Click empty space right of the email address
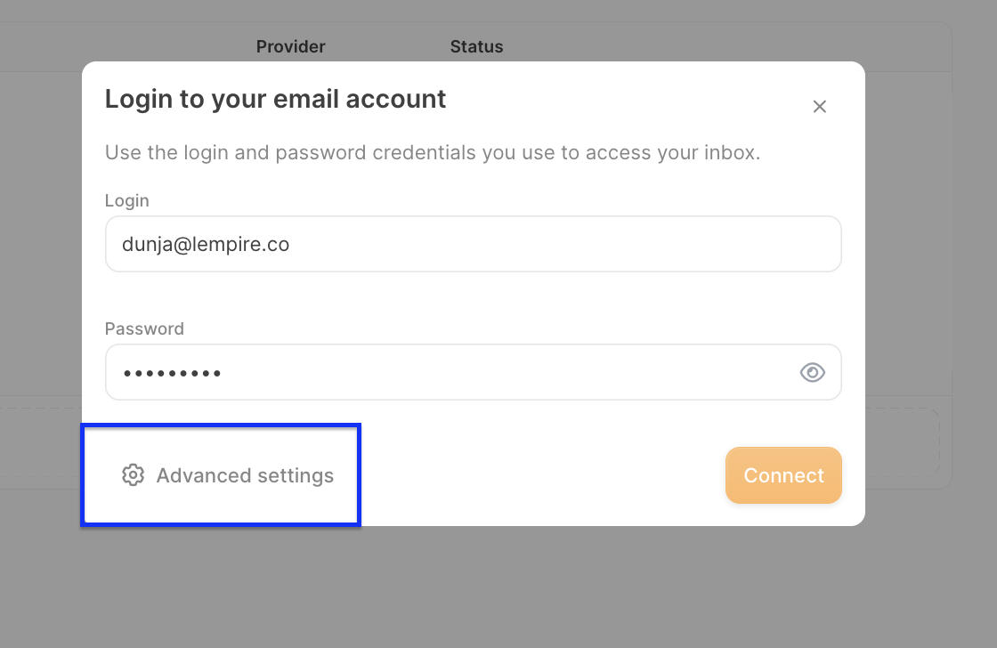Screen dimensions: 997x648 point(579,244)
